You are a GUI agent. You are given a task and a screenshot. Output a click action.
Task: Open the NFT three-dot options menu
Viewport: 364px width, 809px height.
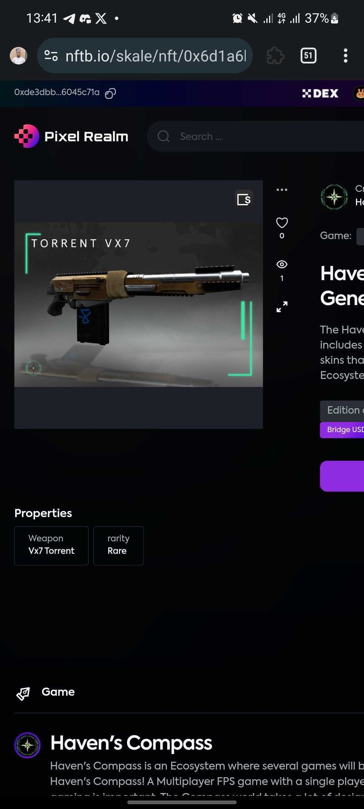pos(282,190)
